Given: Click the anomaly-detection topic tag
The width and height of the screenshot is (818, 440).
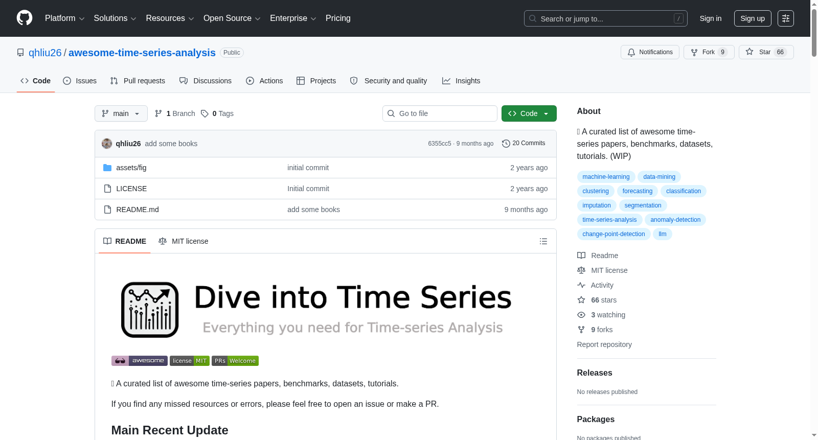Looking at the screenshot, I should point(675,220).
